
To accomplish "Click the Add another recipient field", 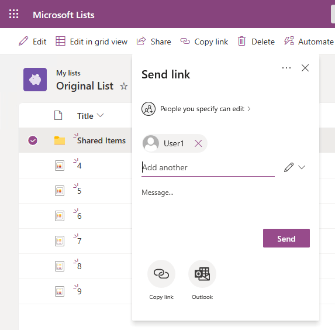I will click(208, 167).
